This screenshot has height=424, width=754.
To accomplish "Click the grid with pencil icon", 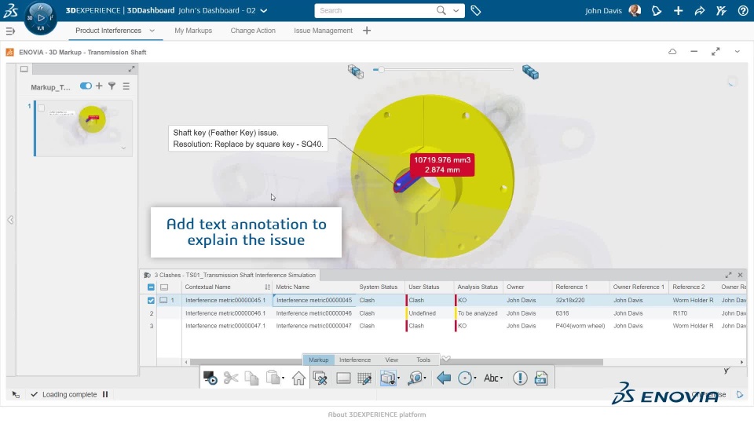I will coord(364,378).
